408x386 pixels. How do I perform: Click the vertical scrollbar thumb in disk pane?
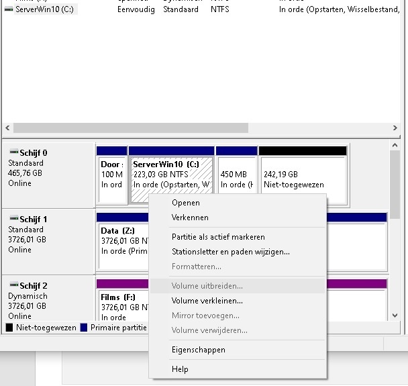[395, 185]
